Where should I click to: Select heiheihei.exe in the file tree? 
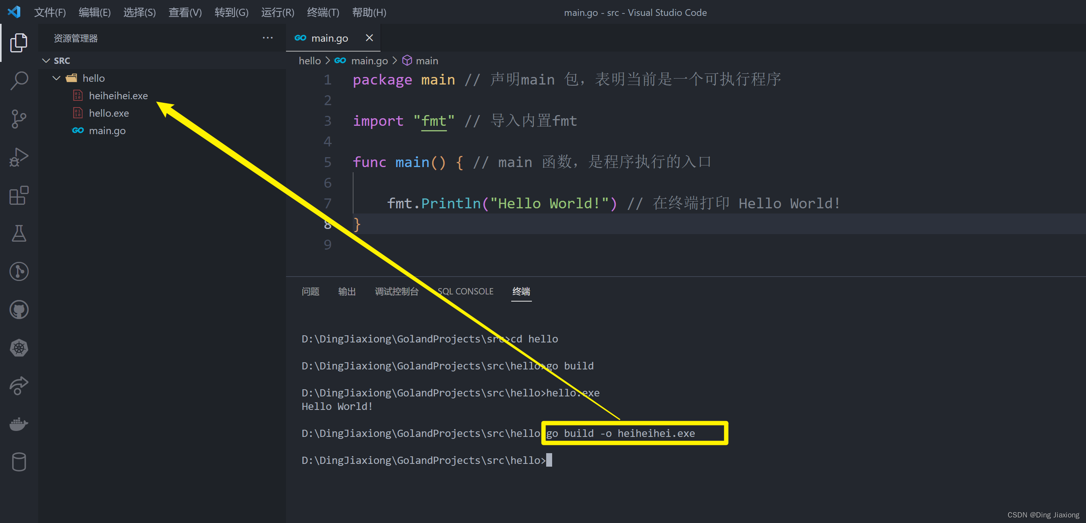[x=162, y=96]
